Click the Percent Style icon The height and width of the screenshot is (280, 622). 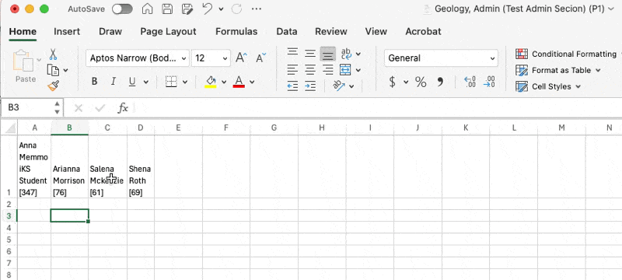[421, 82]
